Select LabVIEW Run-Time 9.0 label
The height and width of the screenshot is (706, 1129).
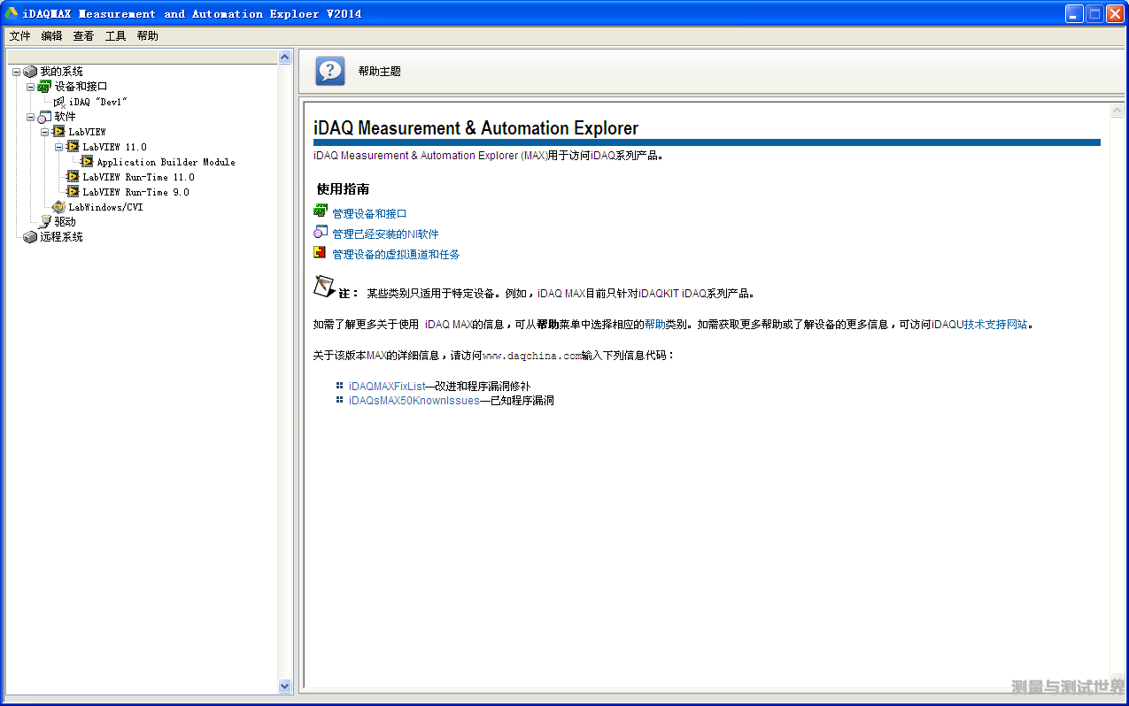135,192
